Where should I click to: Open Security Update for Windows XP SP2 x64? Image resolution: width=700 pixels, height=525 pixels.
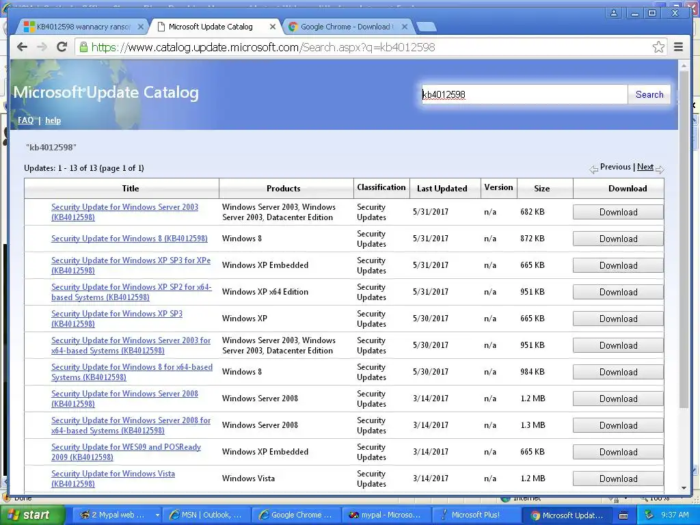click(131, 292)
